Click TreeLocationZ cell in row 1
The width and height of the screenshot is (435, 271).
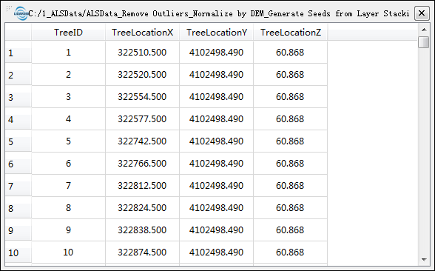pos(291,52)
